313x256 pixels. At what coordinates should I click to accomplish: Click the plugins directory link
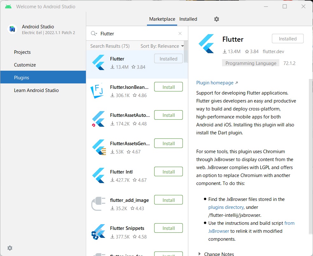(x=226, y=207)
